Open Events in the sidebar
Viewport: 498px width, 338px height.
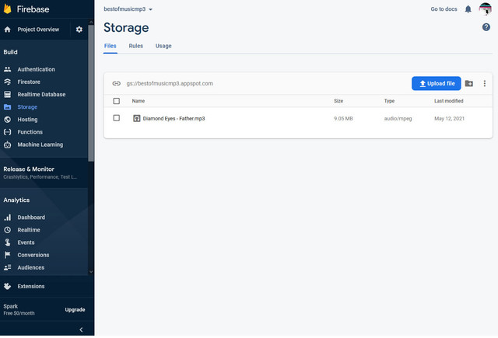pyautogui.click(x=26, y=242)
